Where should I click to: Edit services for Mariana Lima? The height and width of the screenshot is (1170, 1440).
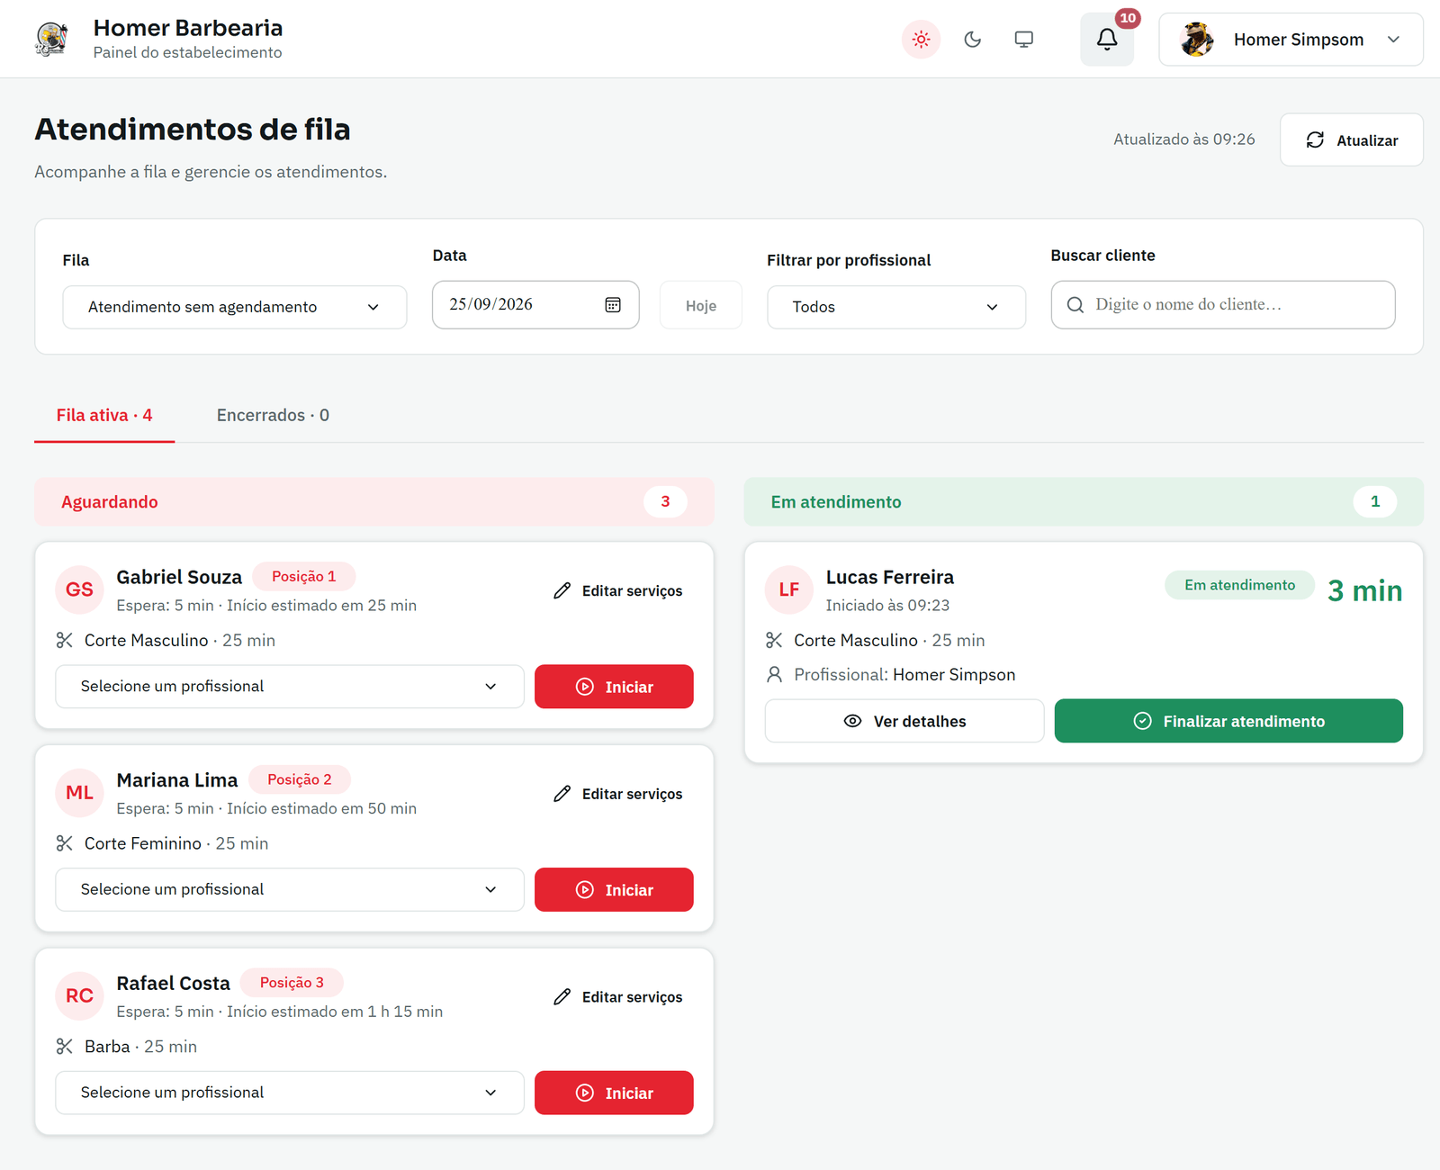pyautogui.click(x=618, y=794)
